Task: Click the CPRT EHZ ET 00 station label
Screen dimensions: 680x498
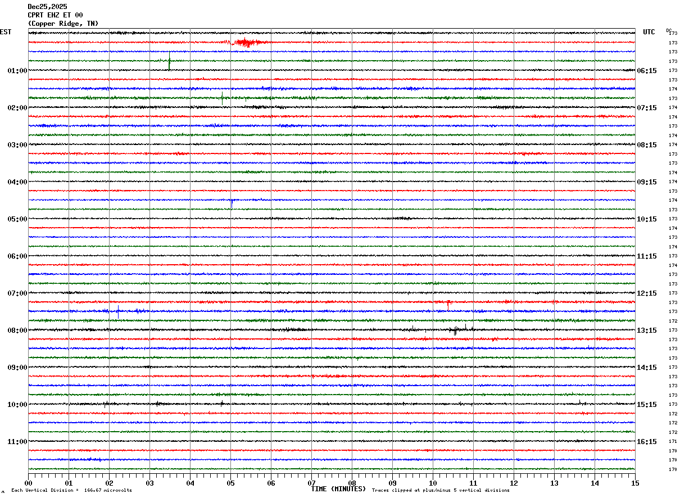Action: (x=55, y=15)
